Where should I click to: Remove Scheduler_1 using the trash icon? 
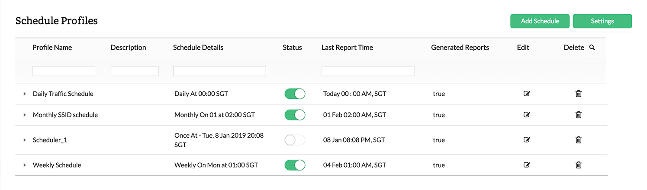tap(578, 140)
